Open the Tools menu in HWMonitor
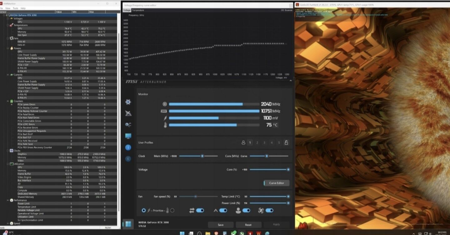The height and width of the screenshot is (235, 450). pos(15,8)
